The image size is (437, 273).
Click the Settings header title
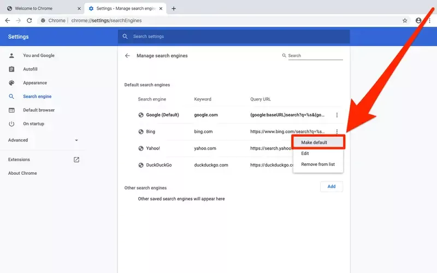[x=19, y=37]
